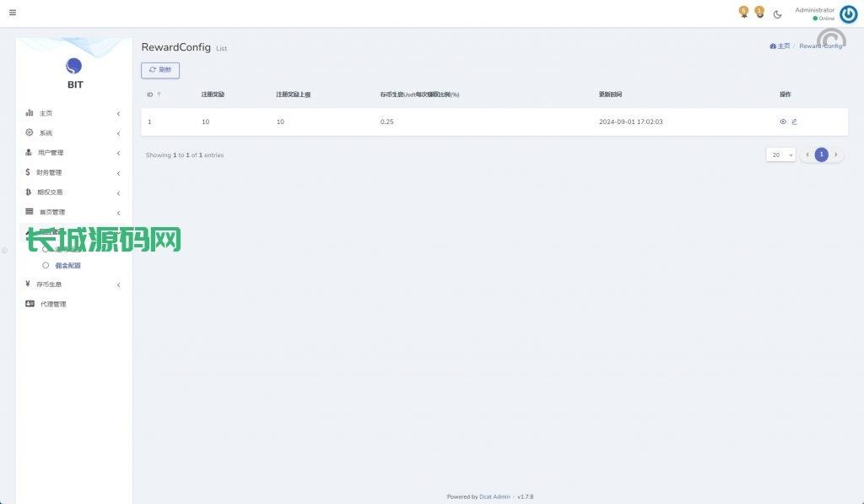Click the 2024-09-01 17:02:03 timestamp cell
Image resolution: width=864 pixels, height=504 pixels.
(x=631, y=122)
